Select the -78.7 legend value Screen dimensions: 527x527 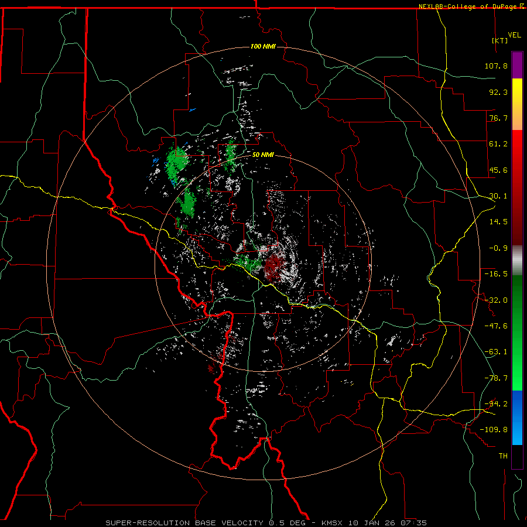tap(496, 378)
